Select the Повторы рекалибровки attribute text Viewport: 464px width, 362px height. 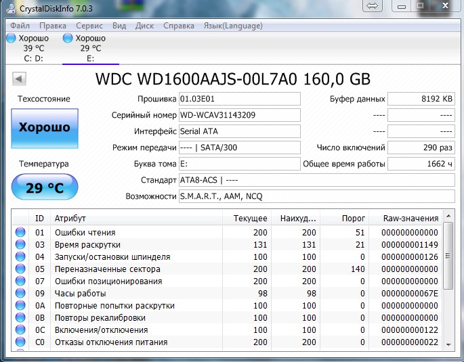(100, 318)
